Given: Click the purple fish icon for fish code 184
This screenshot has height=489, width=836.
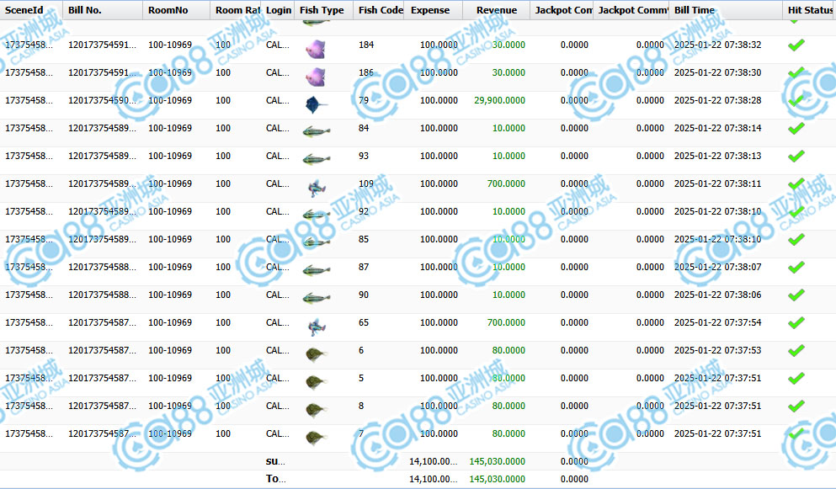Looking at the screenshot, I should (x=315, y=49).
